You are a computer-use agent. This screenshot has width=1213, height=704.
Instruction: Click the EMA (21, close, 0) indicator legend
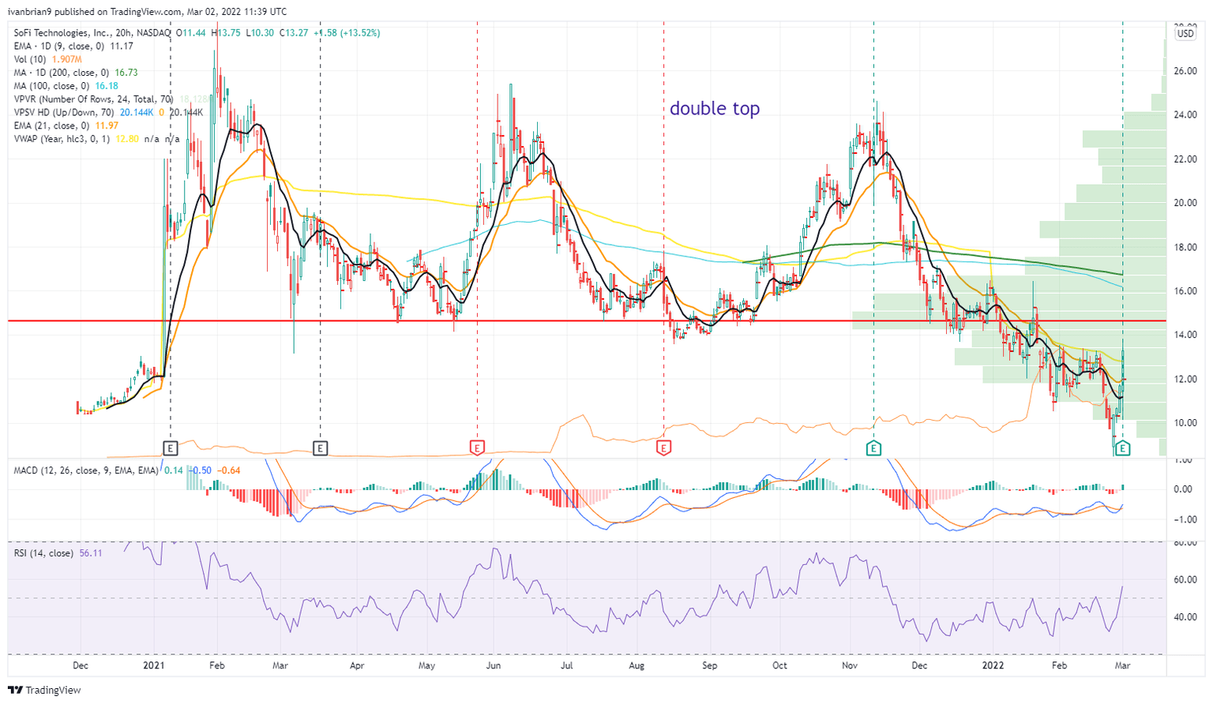(x=52, y=125)
